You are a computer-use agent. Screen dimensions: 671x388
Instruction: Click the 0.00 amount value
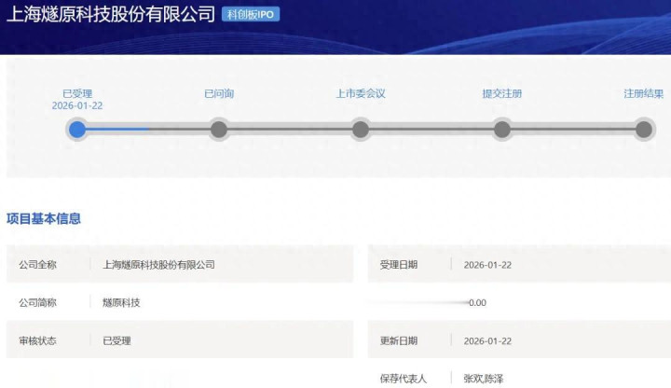[477, 303]
